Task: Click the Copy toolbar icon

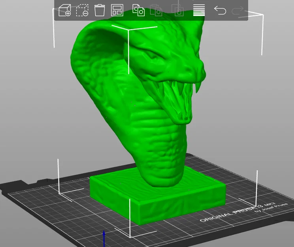Action: click(139, 10)
